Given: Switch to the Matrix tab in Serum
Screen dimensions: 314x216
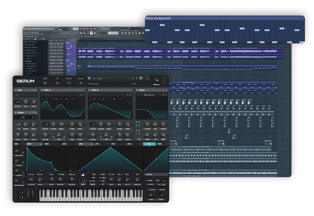Looking at the screenshot, I should tap(69, 80).
